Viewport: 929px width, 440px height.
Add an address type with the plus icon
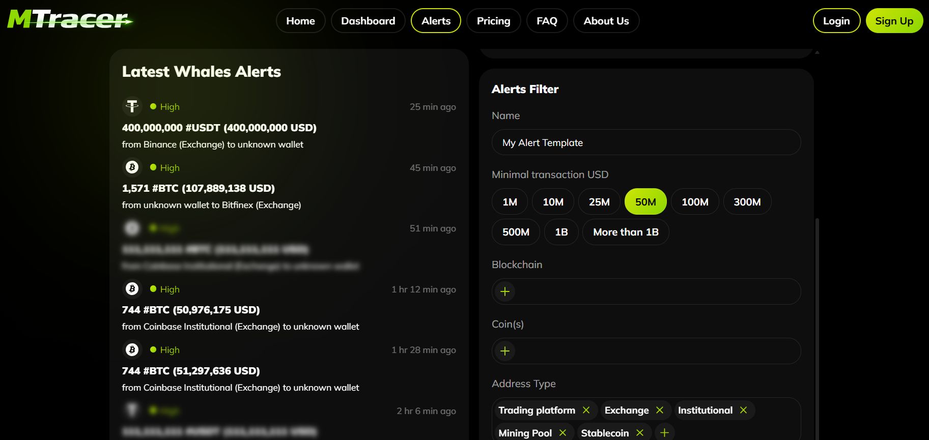pos(664,433)
